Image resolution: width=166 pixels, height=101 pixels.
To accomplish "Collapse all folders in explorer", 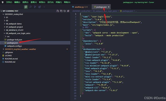I will pyautogui.click(x=68, y=11).
